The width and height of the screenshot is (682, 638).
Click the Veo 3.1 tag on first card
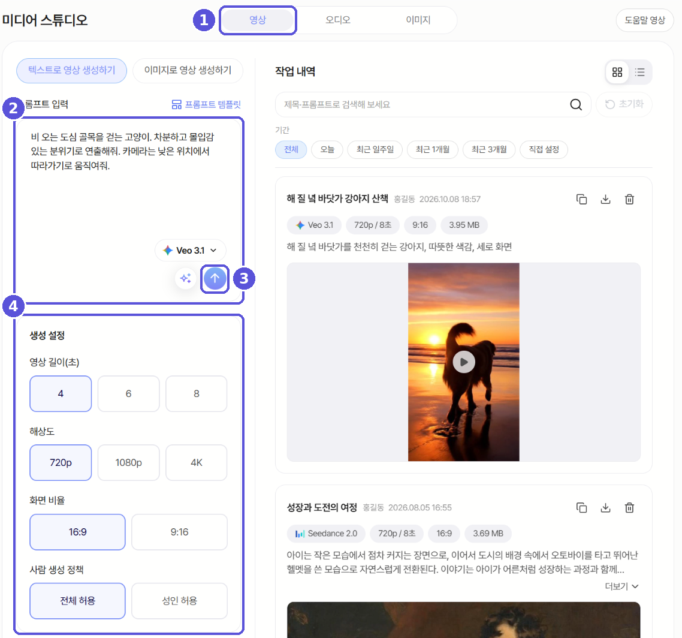pyautogui.click(x=314, y=225)
